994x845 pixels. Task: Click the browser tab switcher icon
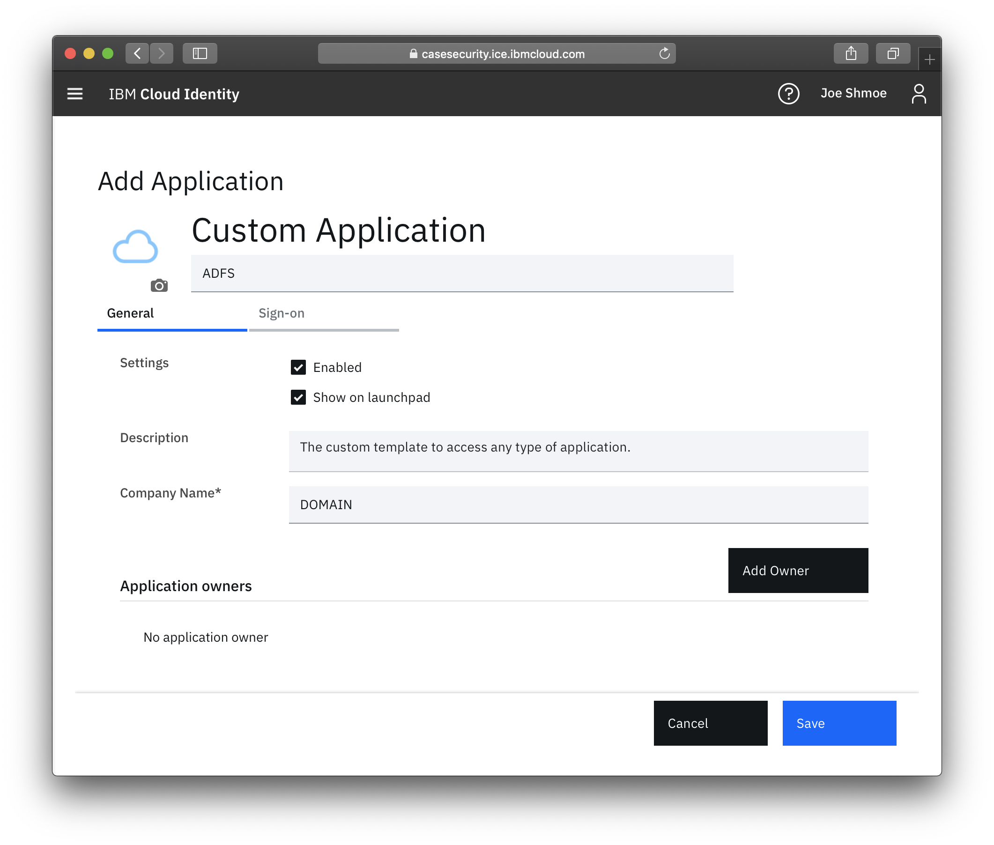[891, 53]
